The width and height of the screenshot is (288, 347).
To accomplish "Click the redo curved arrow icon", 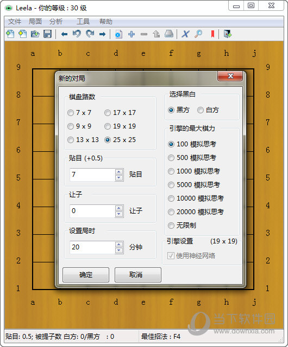I will [x=90, y=34].
